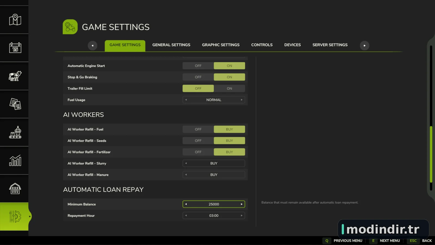
Task: Disable AI Worker Refill Fuel
Action: click(198, 129)
